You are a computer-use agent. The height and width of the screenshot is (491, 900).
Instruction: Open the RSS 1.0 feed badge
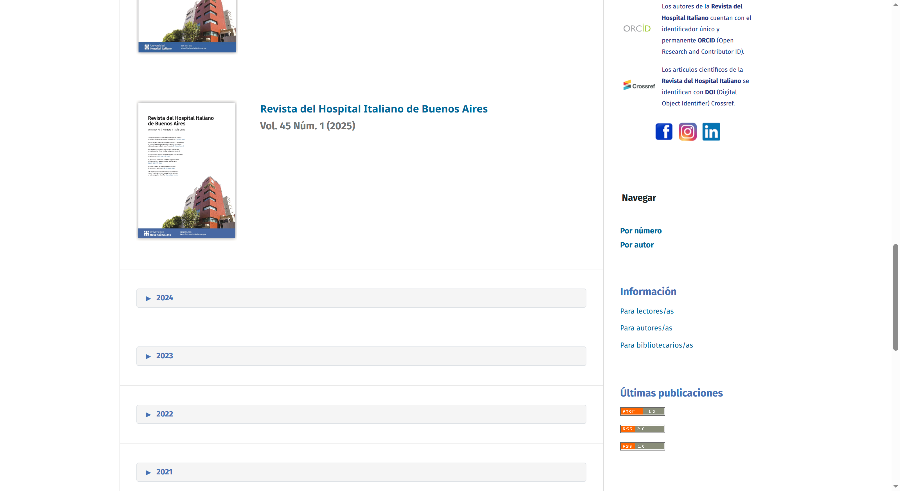pyautogui.click(x=642, y=446)
